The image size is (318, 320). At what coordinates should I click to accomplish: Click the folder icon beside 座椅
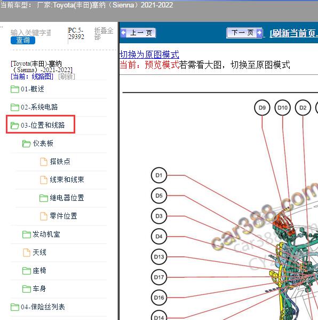[x=27, y=271]
